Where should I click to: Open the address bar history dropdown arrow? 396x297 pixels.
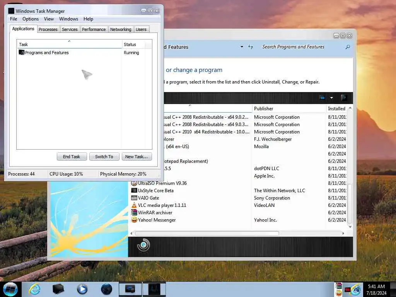point(242,47)
